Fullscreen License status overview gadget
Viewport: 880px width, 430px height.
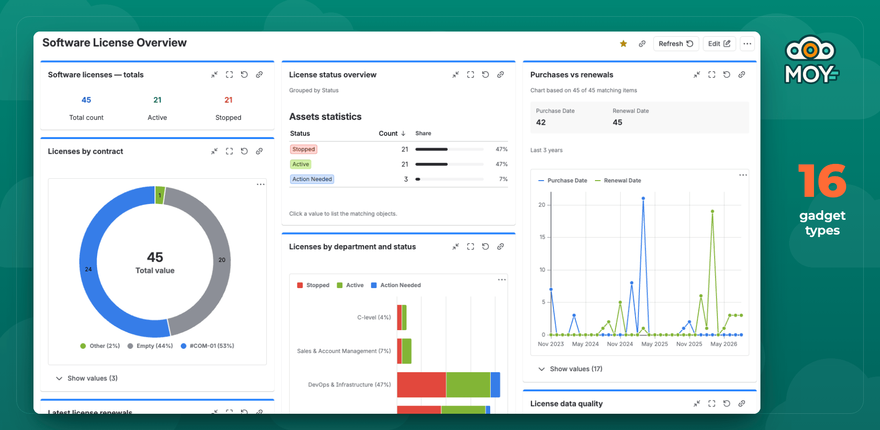(x=471, y=75)
